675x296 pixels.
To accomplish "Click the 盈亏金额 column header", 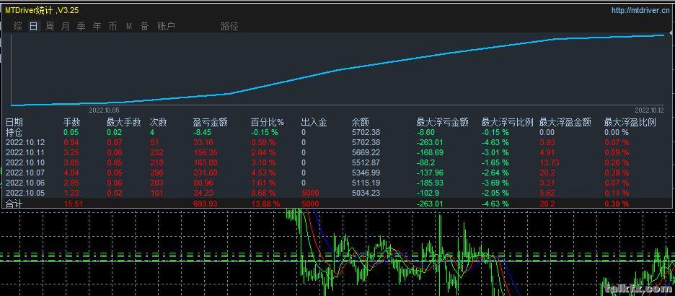I will point(211,123).
